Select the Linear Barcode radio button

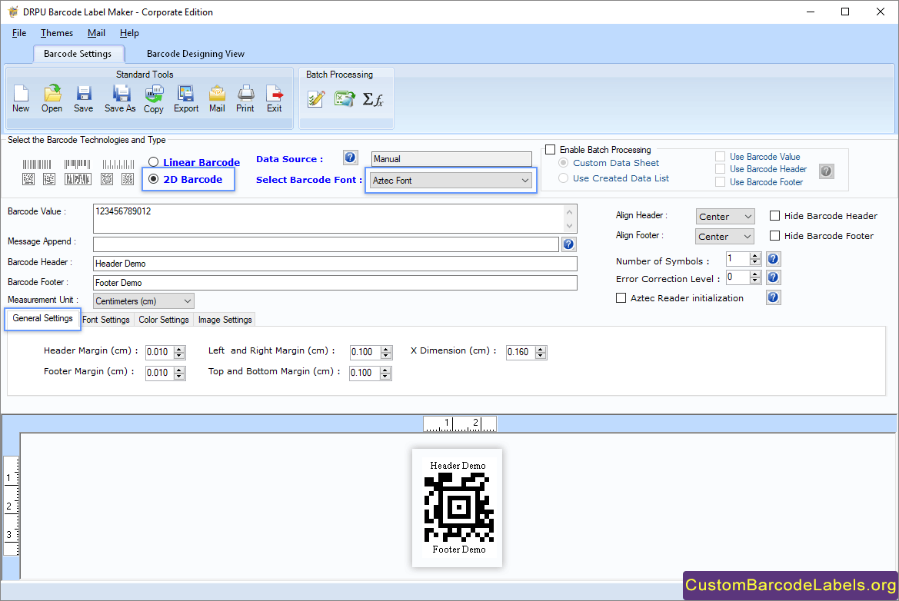pyautogui.click(x=153, y=162)
